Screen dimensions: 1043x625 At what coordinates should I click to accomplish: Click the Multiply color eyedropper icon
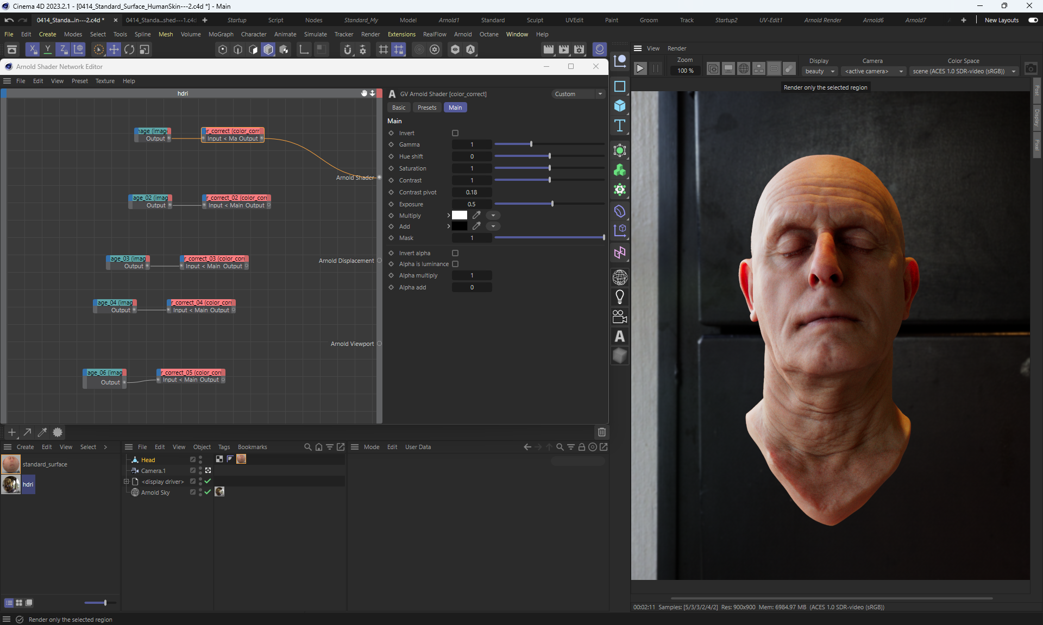476,216
